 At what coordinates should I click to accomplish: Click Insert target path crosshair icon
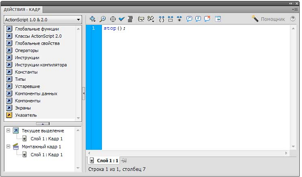[x=113, y=19]
